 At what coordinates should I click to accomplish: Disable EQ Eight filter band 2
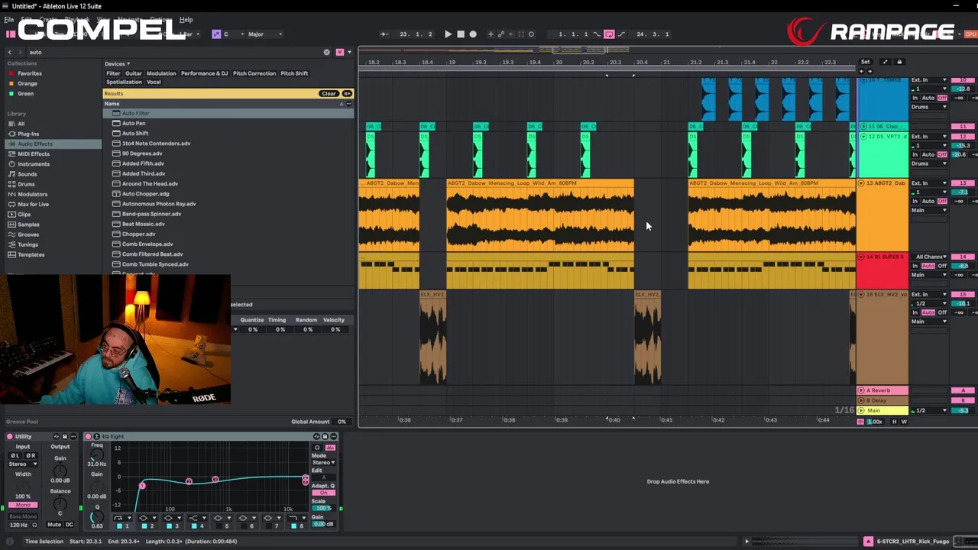coord(144,526)
